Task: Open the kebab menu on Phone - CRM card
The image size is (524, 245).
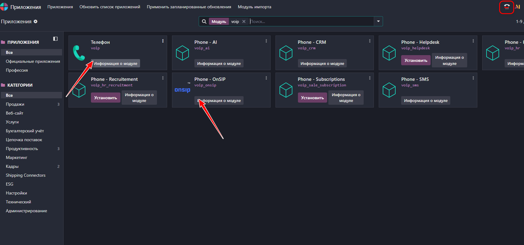Action: 370,41
